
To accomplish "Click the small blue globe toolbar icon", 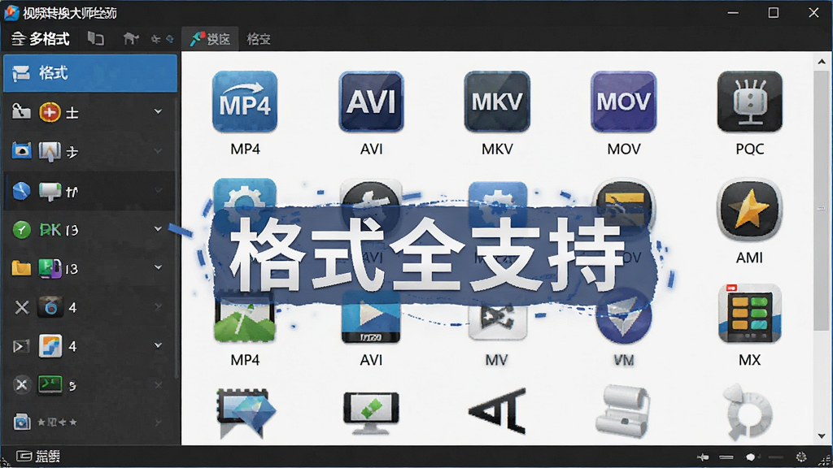I will [170, 39].
